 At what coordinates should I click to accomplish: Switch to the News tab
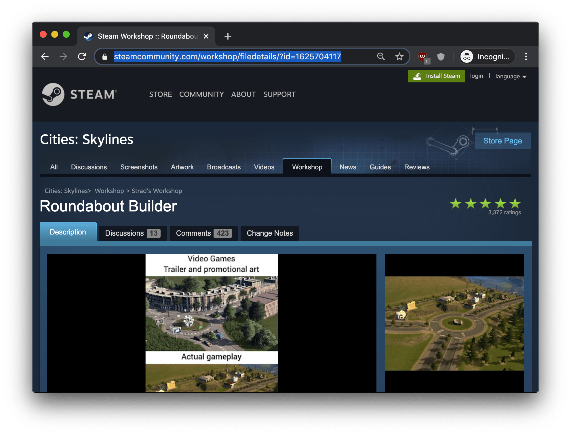coord(348,167)
